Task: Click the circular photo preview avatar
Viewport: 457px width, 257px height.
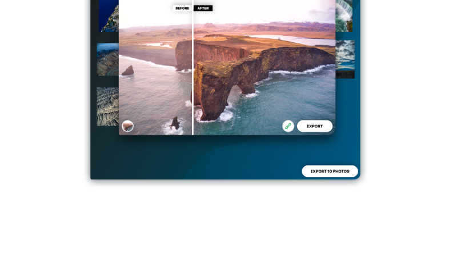Action: click(127, 126)
